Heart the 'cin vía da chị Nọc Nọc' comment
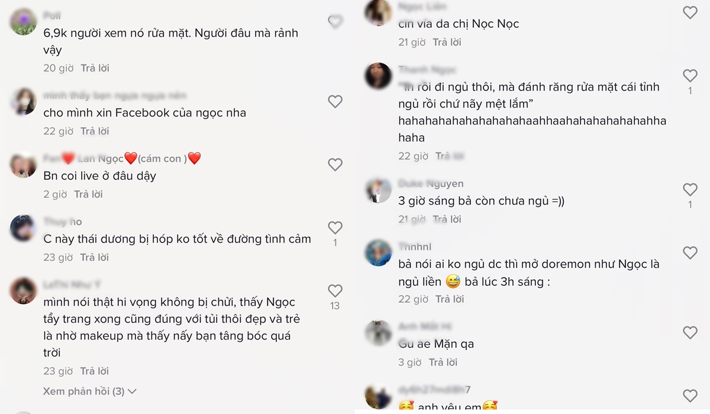The width and height of the screenshot is (710, 414). point(690,12)
